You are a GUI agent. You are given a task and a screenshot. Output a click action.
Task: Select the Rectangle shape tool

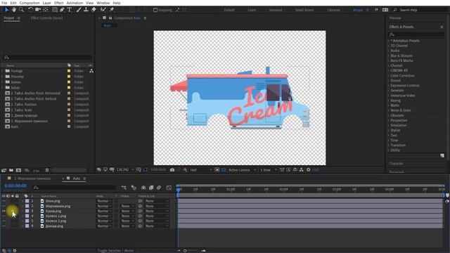click(55, 10)
